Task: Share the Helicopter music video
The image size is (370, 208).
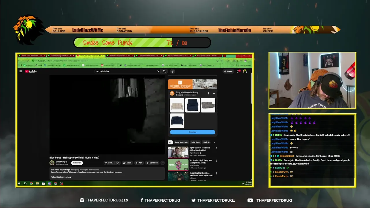Action: [127, 163]
